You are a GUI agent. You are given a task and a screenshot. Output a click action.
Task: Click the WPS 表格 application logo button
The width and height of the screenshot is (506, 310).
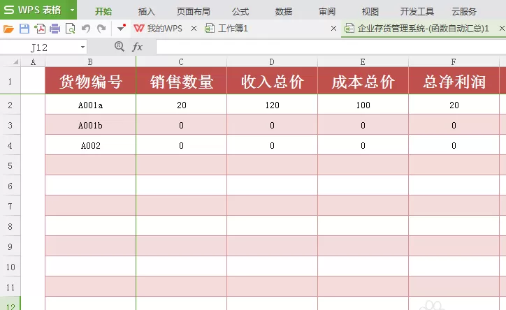click(x=33, y=10)
